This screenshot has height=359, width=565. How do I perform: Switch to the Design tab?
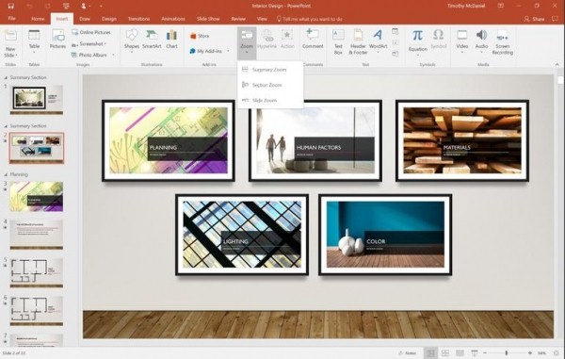click(109, 19)
